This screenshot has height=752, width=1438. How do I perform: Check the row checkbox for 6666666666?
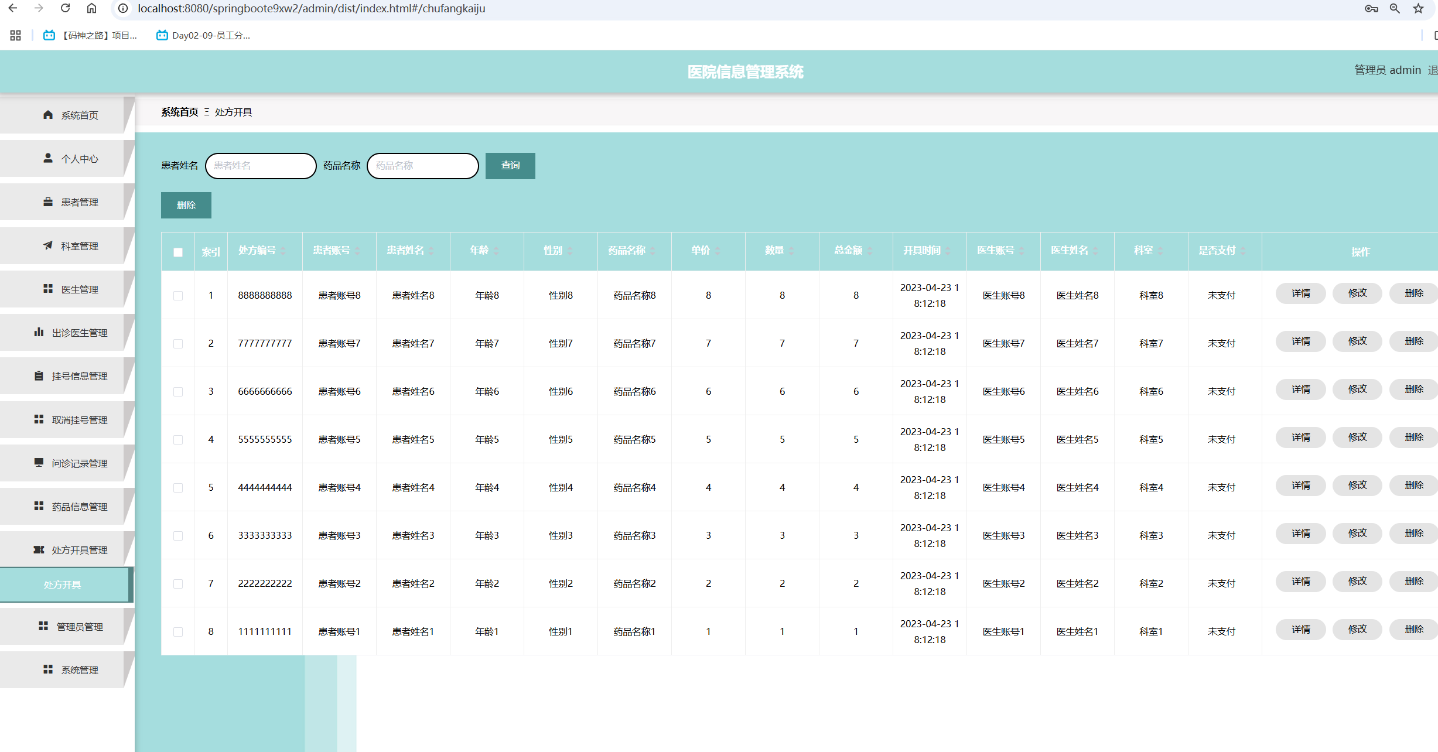[178, 392]
